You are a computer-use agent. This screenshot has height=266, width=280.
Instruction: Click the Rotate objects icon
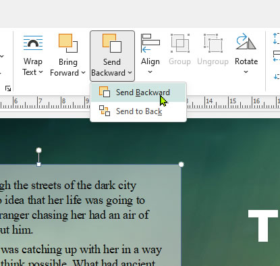click(246, 42)
